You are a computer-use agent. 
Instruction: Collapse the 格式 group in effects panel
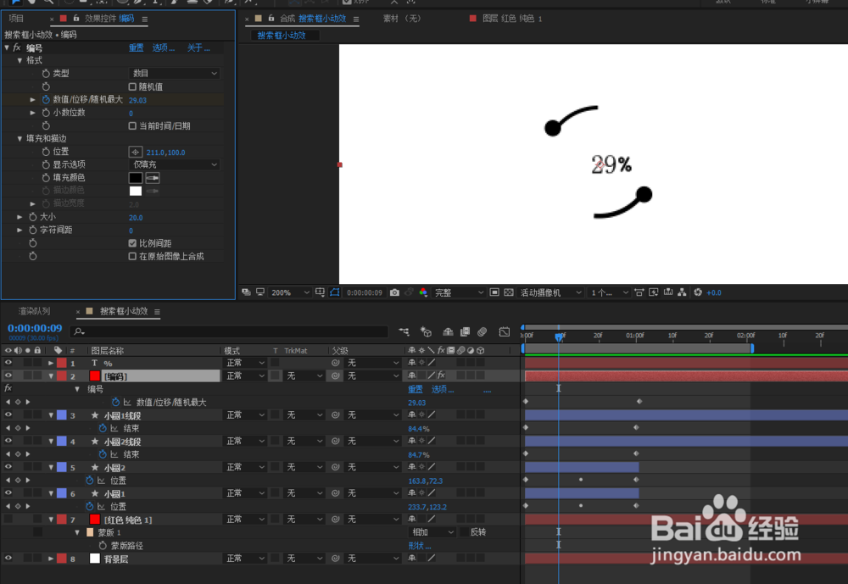20,60
